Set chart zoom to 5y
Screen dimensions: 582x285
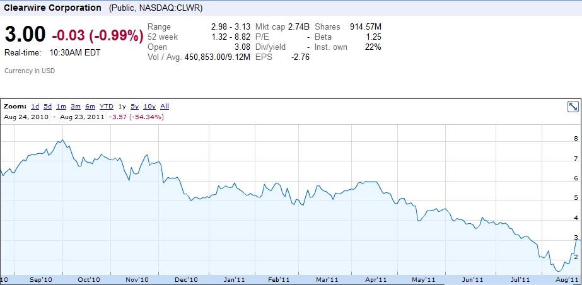click(135, 107)
